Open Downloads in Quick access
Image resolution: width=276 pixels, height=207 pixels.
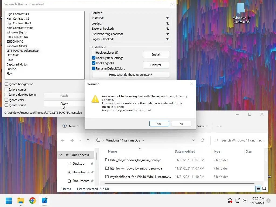80,172
